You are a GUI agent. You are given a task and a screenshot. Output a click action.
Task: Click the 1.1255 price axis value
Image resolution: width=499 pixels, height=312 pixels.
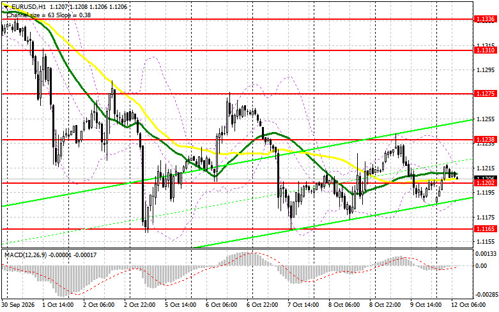[486, 119]
